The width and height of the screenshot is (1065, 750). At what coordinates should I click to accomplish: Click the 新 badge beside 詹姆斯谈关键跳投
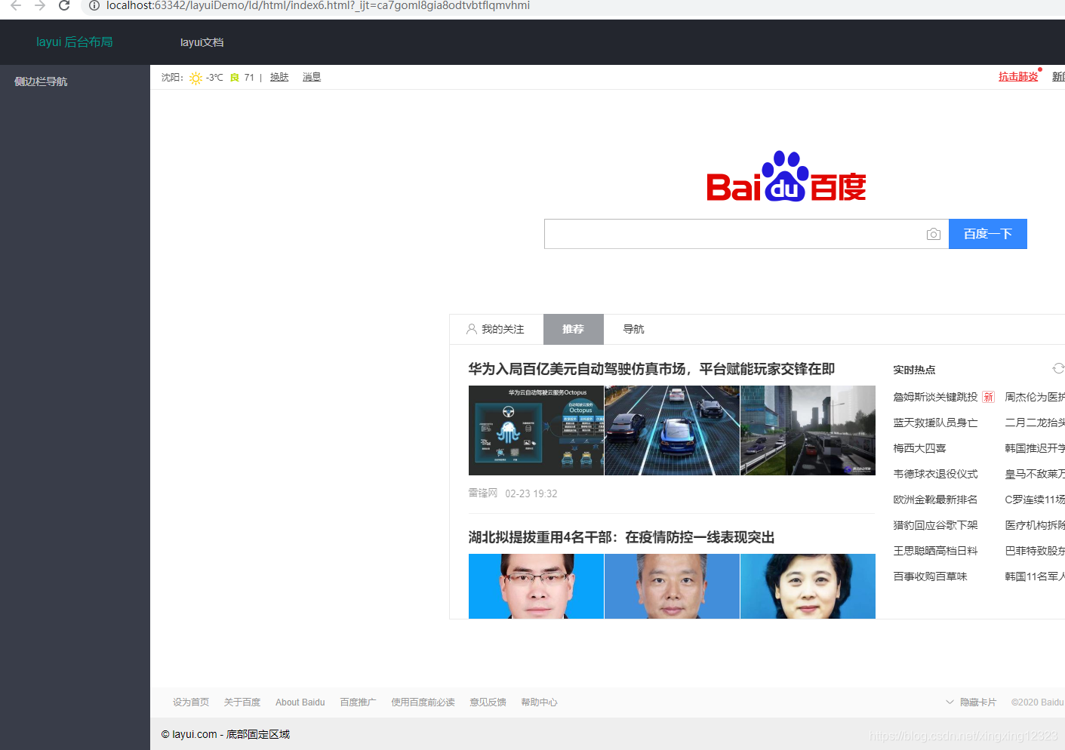point(988,397)
